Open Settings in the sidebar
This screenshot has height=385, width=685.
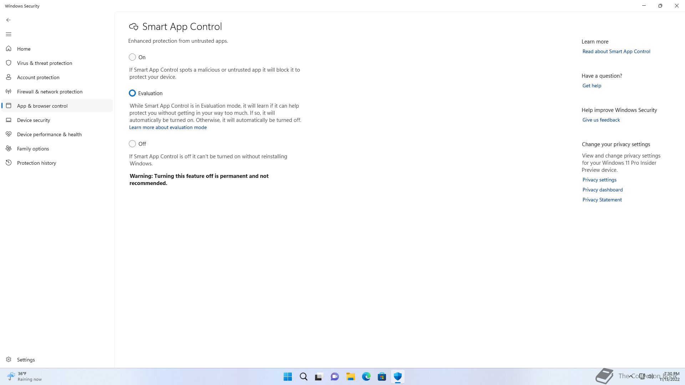click(x=57, y=359)
